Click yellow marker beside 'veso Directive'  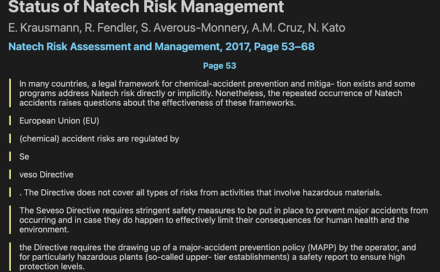pos(10,175)
